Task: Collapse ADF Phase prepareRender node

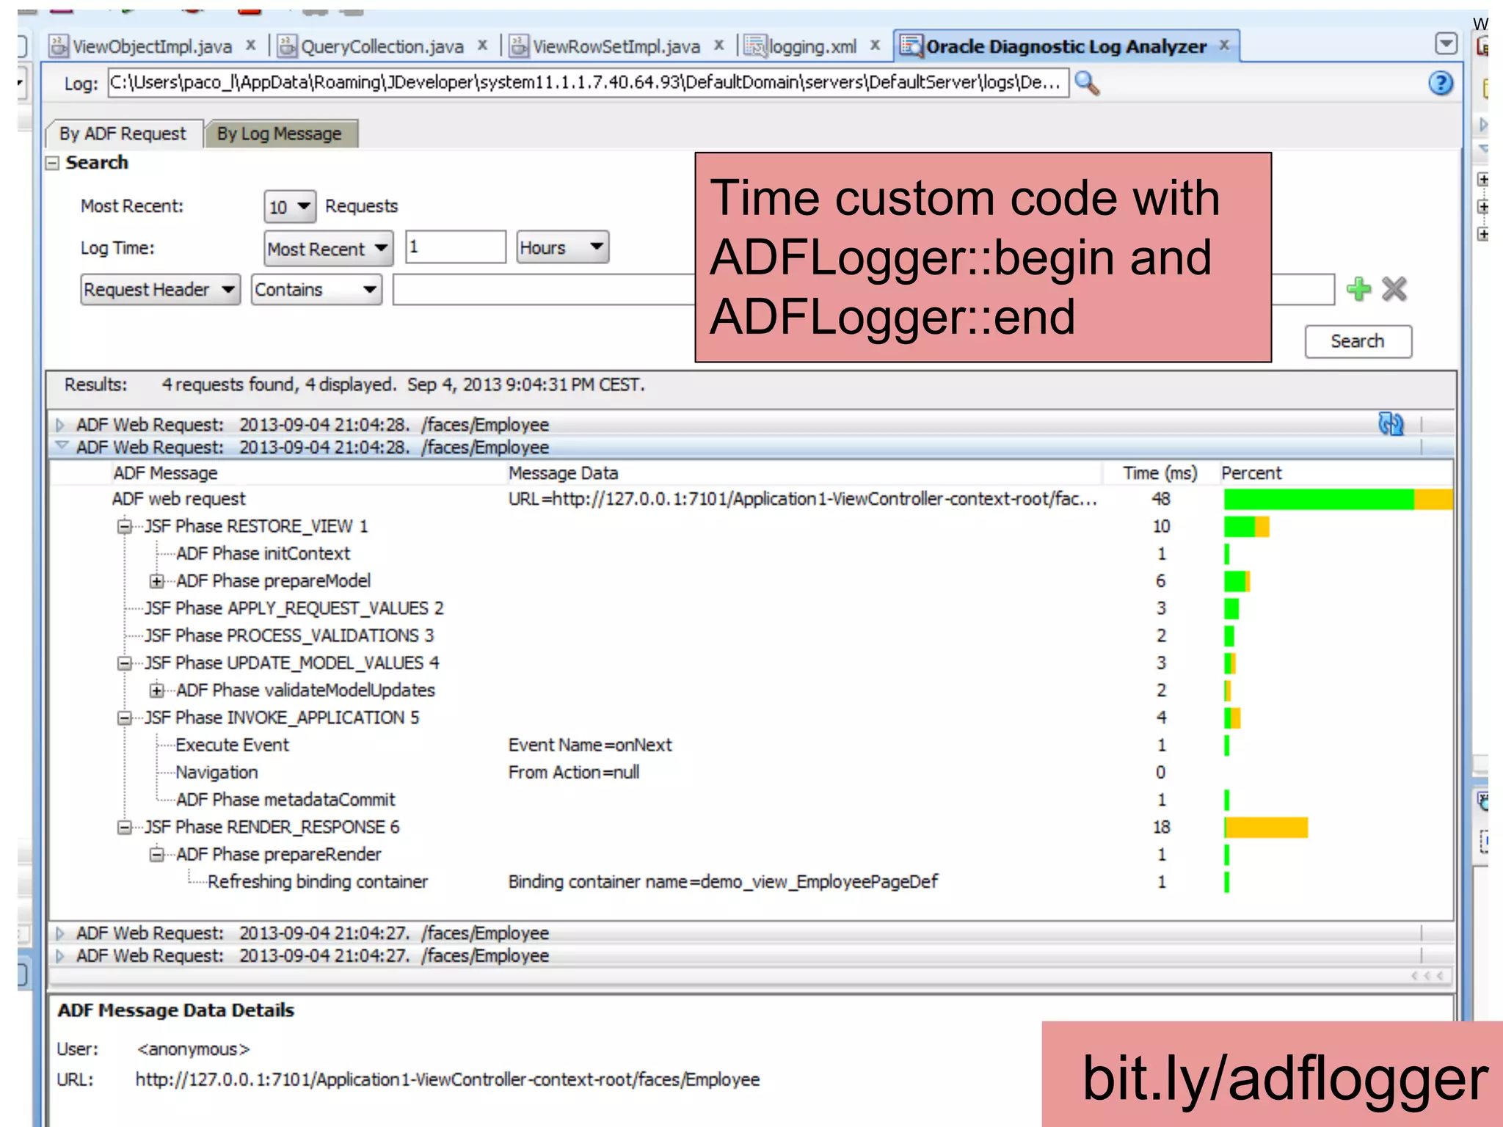Action: click(x=156, y=855)
